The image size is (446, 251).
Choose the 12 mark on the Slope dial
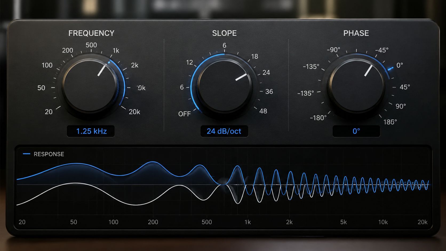click(189, 62)
